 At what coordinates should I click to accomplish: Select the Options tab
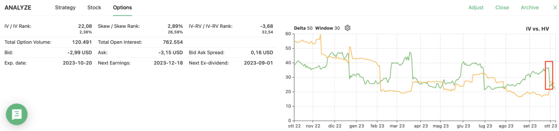click(122, 8)
